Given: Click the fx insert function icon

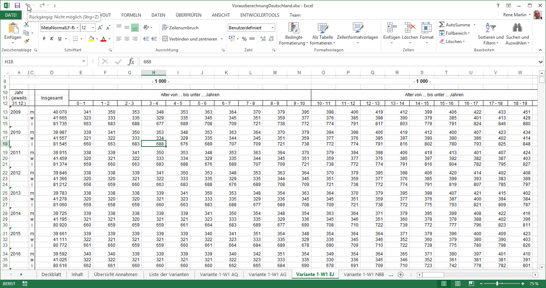Looking at the screenshot, I should (x=131, y=62).
